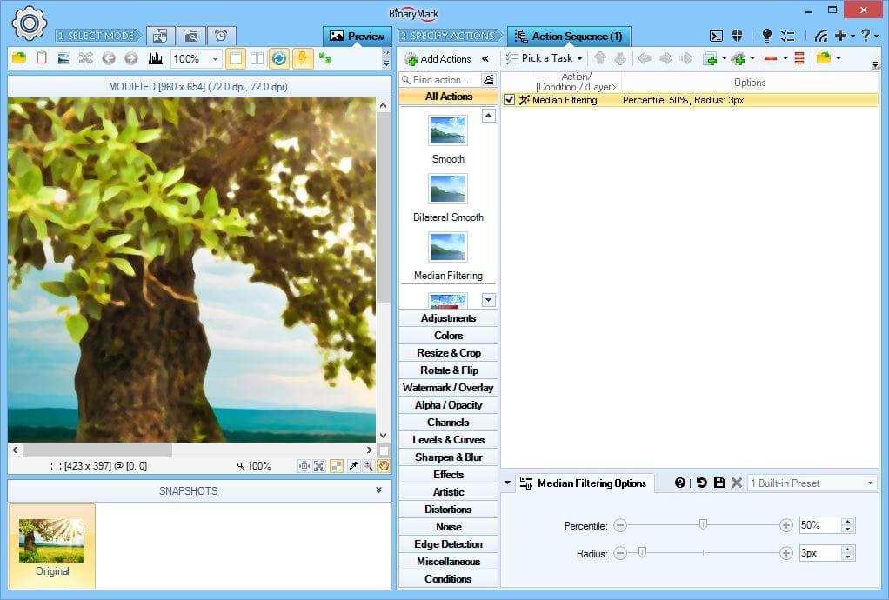Reset Median Filtering options with undo icon
Image resolution: width=889 pixels, height=600 pixels.
(x=701, y=483)
